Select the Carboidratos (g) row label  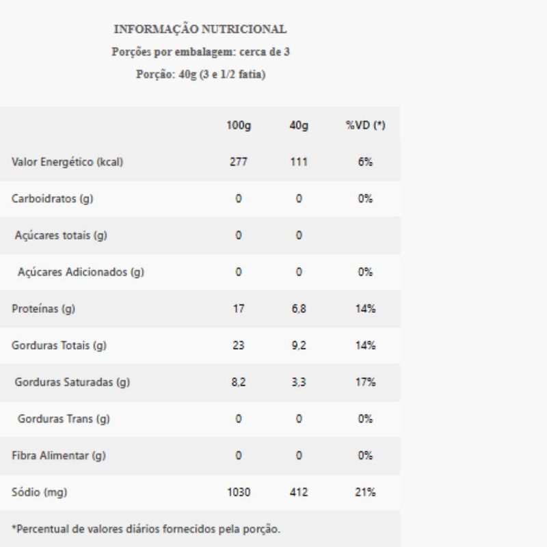tap(52, 199)
